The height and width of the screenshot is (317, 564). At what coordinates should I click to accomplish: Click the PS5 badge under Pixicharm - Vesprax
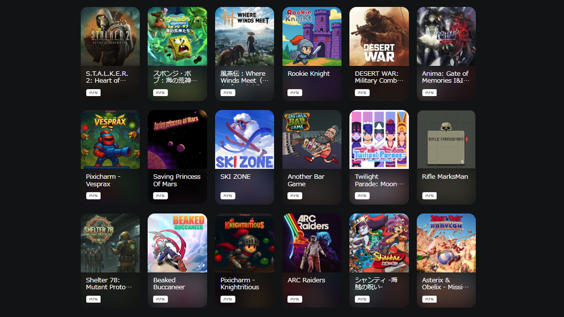point(93,196)
